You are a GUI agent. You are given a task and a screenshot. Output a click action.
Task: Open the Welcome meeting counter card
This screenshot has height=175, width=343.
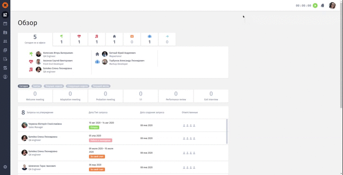[35, 96]
